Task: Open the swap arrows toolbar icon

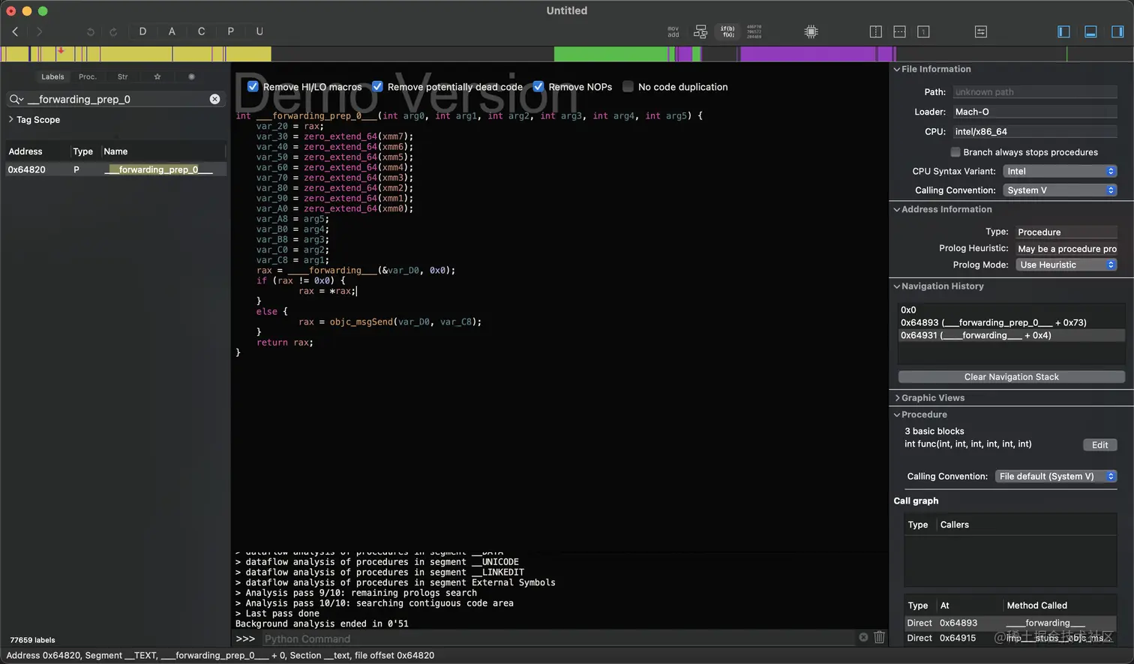Action: click(x=981, y=31)
